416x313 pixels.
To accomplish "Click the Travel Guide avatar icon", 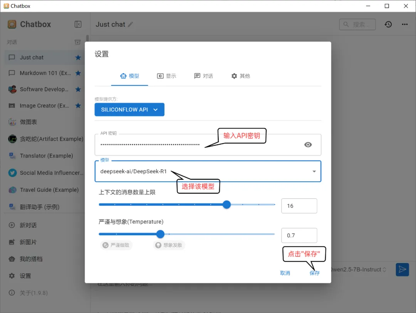I will (x=12, y=190).
